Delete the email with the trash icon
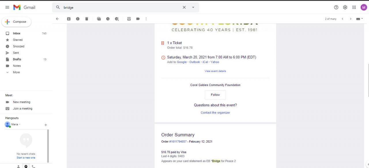 click(86, 19)
